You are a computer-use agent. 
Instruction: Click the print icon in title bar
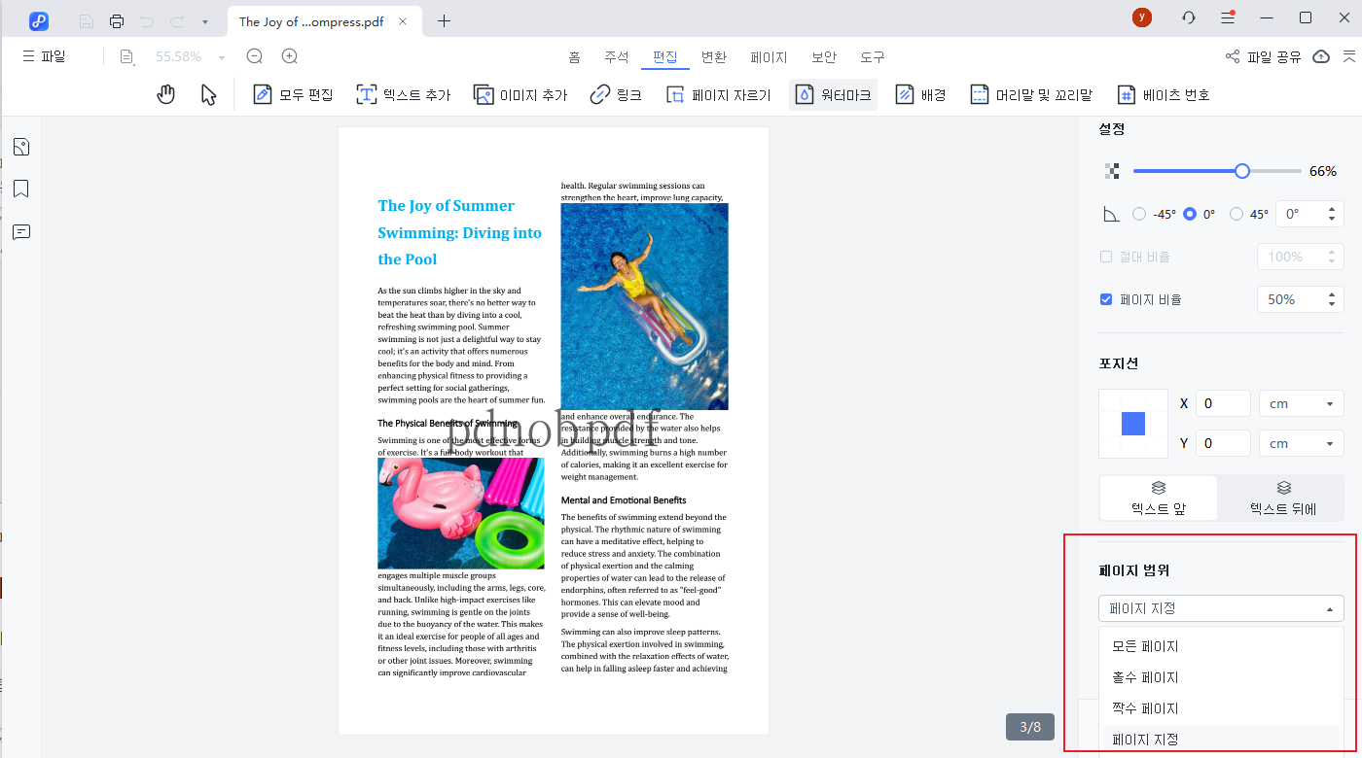(117, 21)
